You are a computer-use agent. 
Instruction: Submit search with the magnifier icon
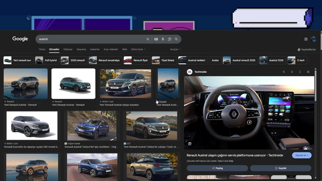click(x=176, y=39)
